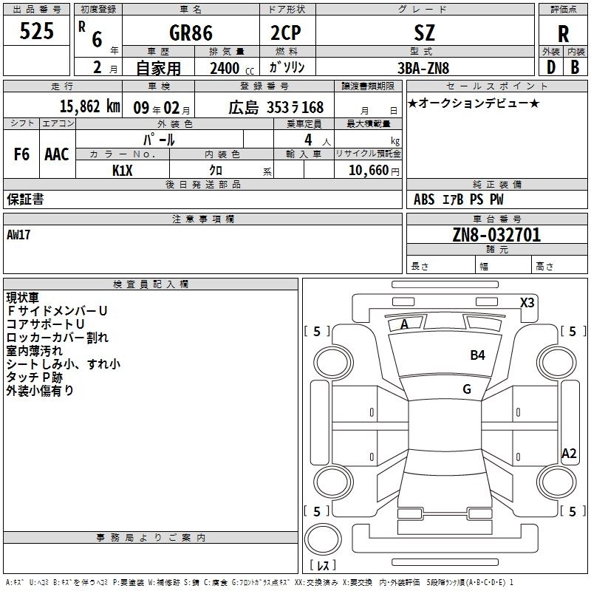The width and height of the screenshot is (591, 591).
Task: Select the 検査員記入欄 header
Action: (151, 284)
